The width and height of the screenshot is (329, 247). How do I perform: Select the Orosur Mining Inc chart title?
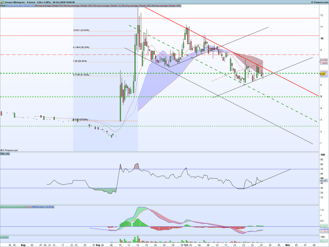point(14,2)
